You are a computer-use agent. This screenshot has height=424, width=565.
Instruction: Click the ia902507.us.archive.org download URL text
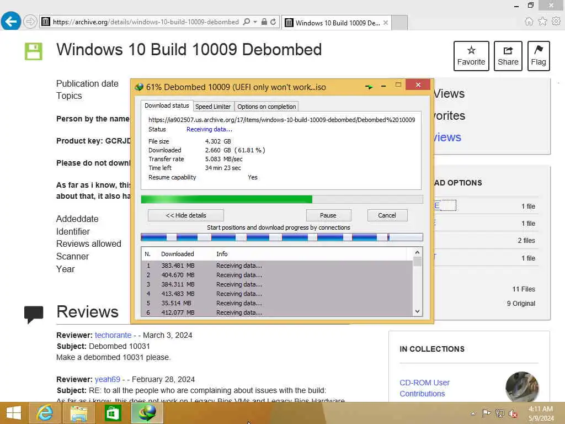pos(282,120)
